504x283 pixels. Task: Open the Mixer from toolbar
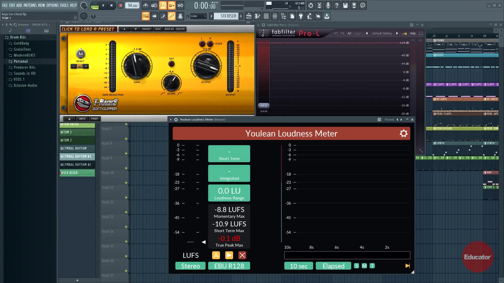coord(275,16)
